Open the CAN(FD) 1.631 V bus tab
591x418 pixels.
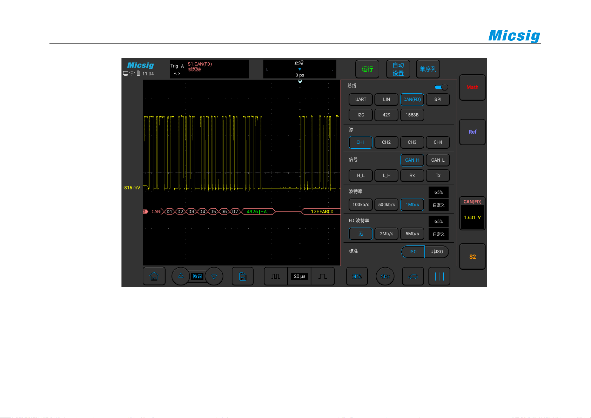click(472, 213)
